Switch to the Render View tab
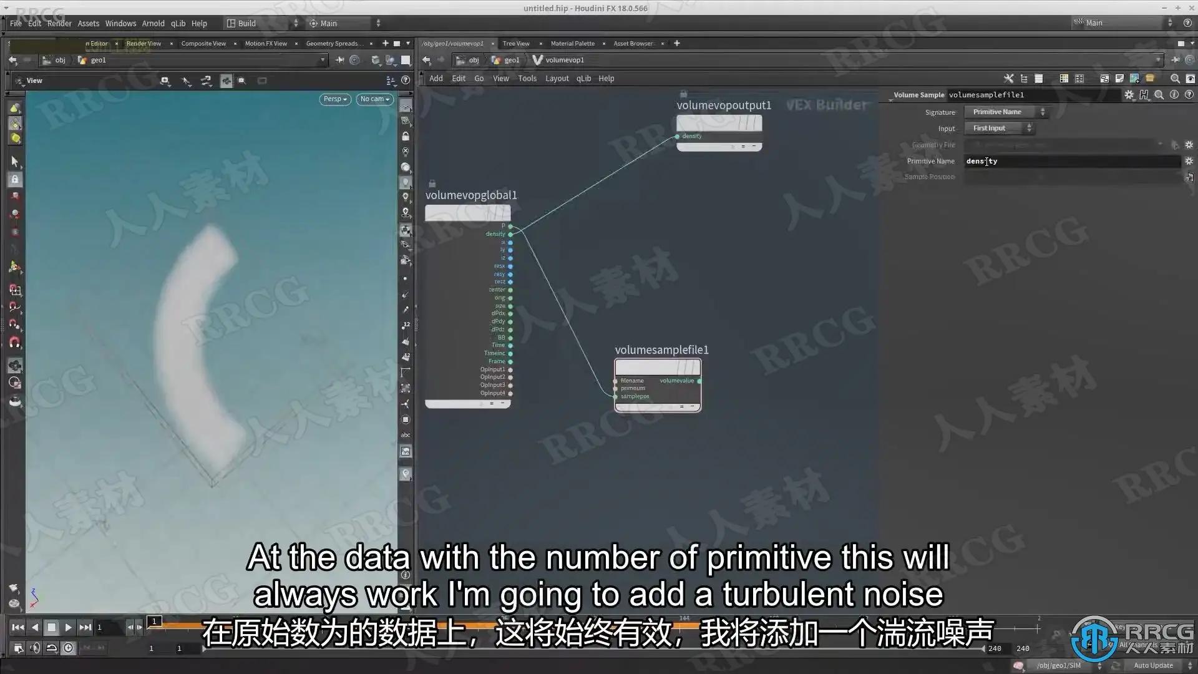The height and width of the screenshot is (674, 1198). (x=144, y=44)
